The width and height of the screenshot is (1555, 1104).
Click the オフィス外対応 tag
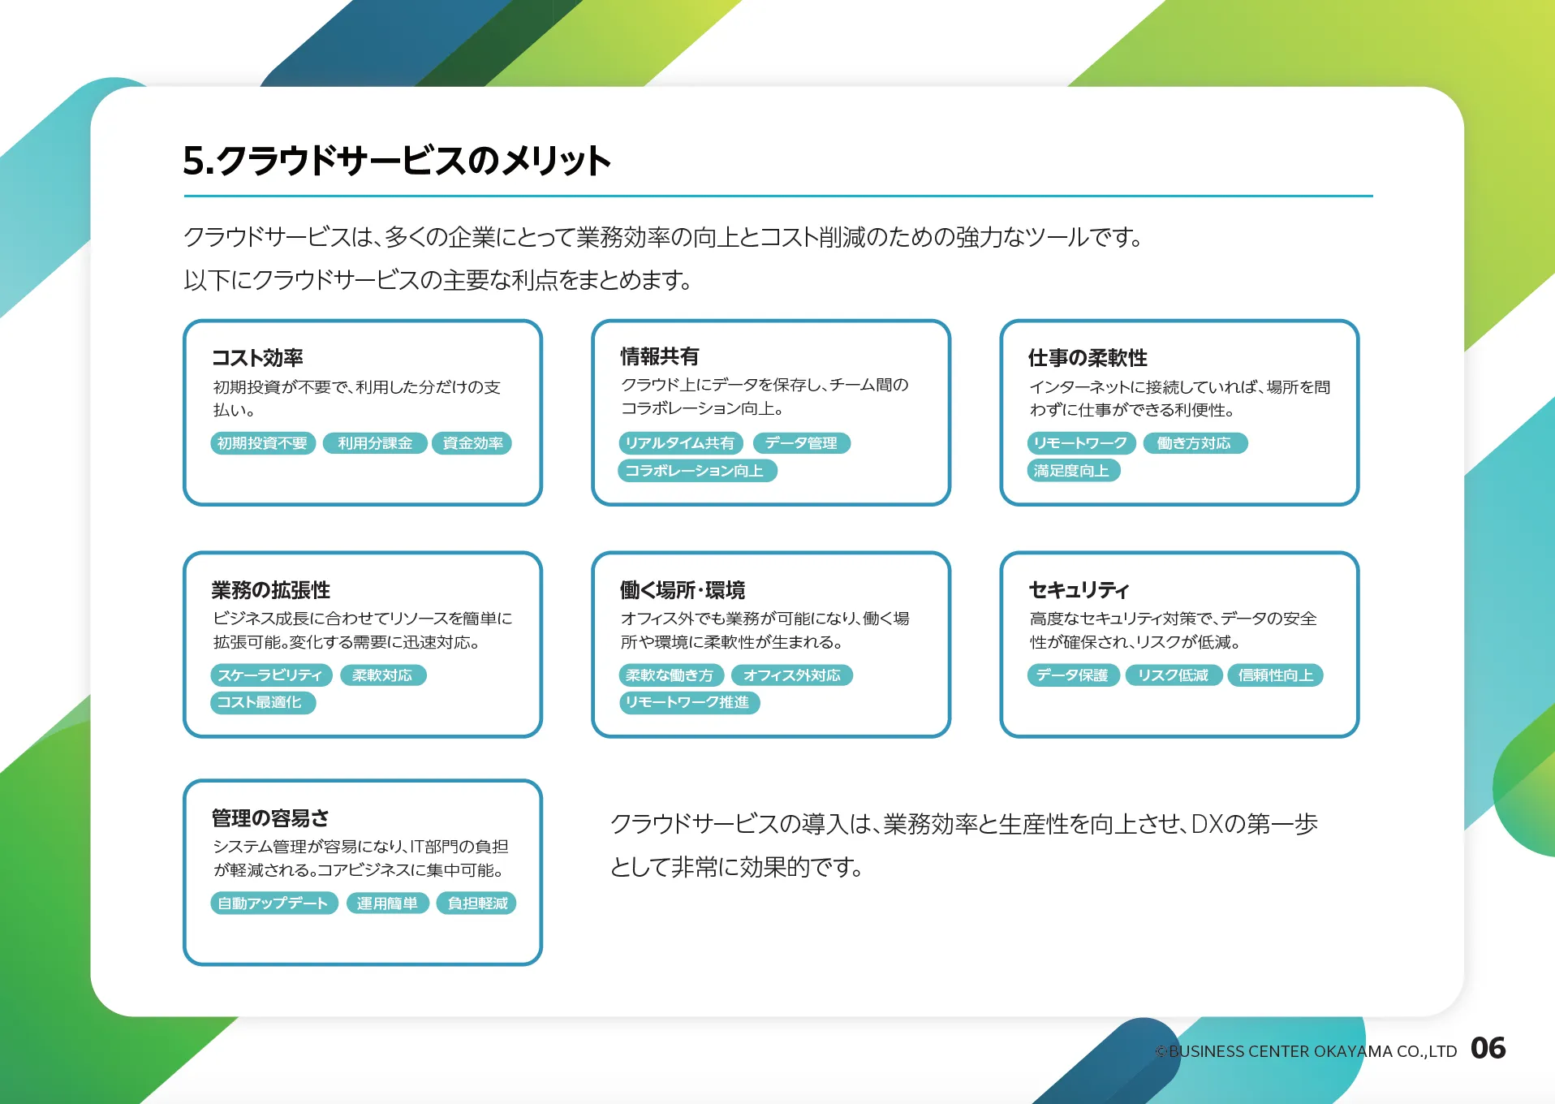[791, 675]
